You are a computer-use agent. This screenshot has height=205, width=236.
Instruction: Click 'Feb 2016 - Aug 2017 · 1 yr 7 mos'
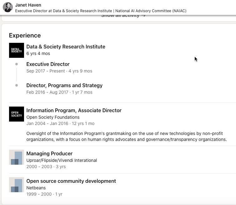pos(59,92)
